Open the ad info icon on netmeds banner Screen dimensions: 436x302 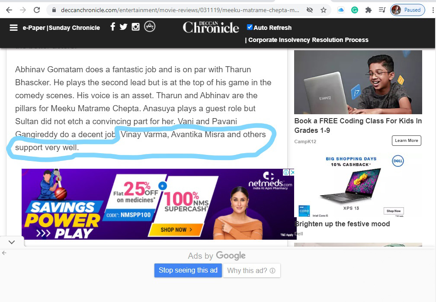pos(286,172)
